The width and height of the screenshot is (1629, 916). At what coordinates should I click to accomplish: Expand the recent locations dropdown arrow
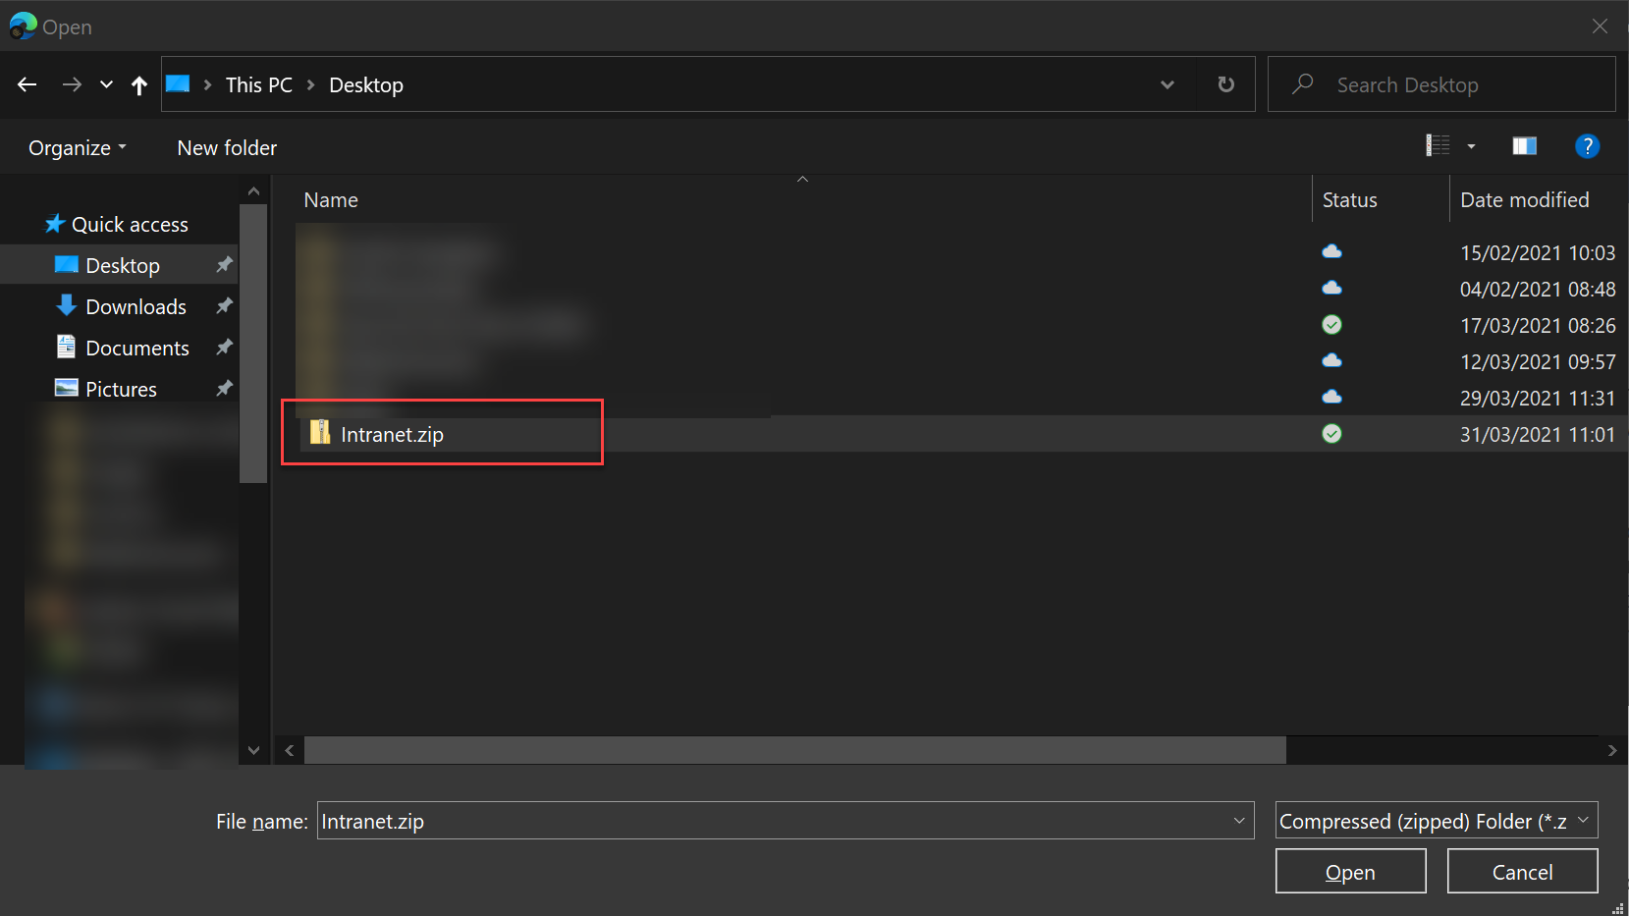[106, 85]
